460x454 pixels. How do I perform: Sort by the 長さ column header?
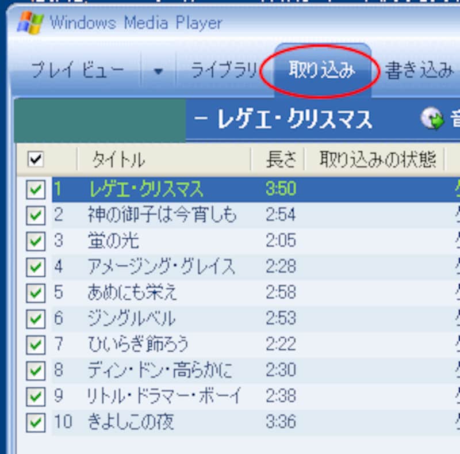281,159
